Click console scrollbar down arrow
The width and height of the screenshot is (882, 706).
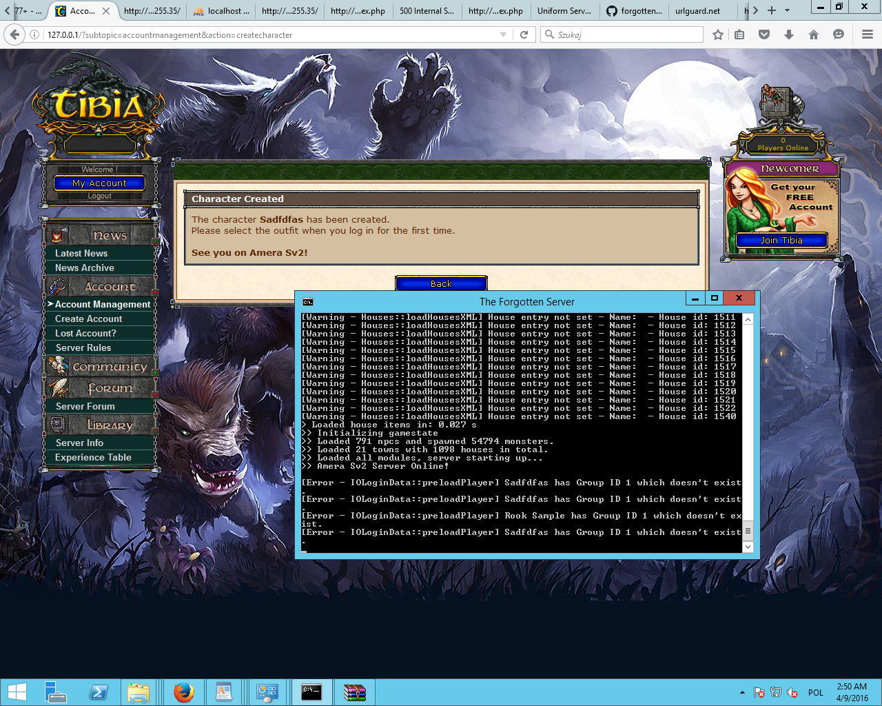point(748,547)
